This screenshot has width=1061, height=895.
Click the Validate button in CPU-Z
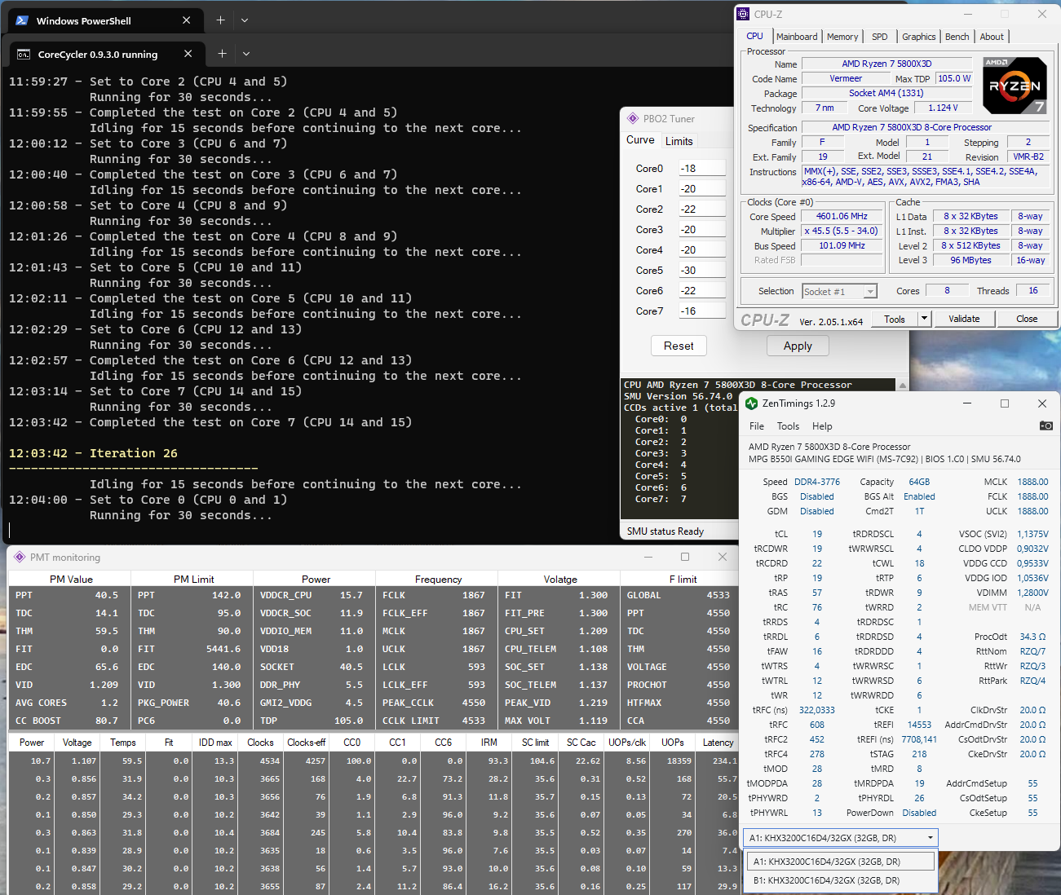coord(964,319)
